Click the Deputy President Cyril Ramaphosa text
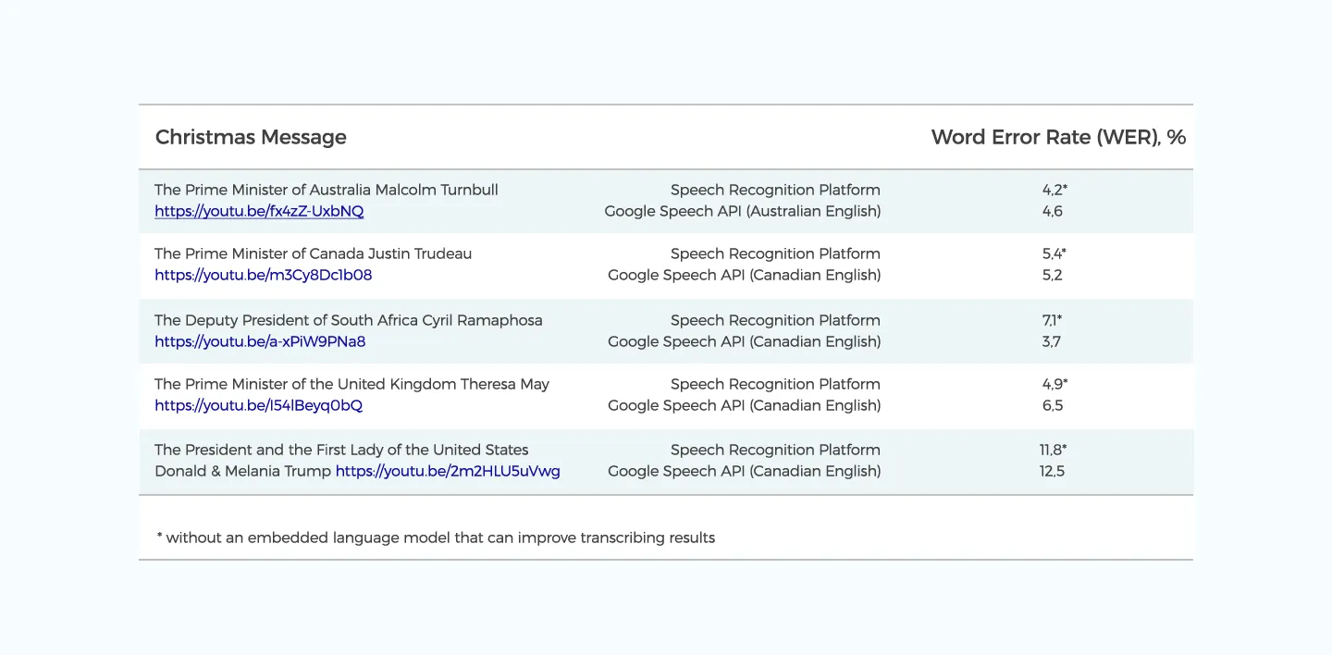Viewport: 1332px width, 655px height. click(349, 320)
